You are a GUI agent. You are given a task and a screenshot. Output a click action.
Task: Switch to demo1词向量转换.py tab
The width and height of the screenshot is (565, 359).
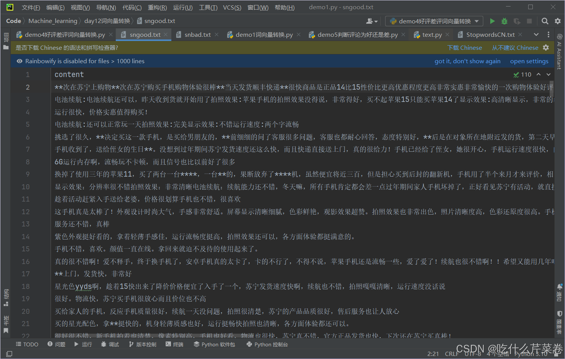(264, 34)
